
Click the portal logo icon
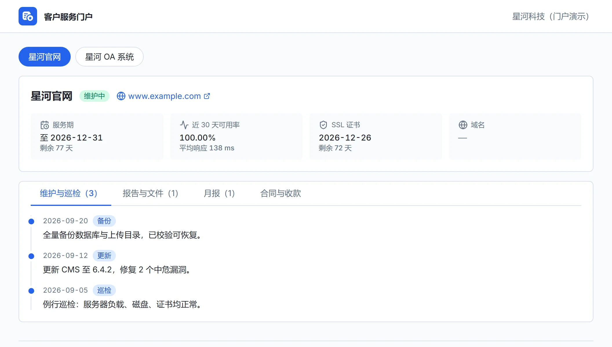[28, 16]
